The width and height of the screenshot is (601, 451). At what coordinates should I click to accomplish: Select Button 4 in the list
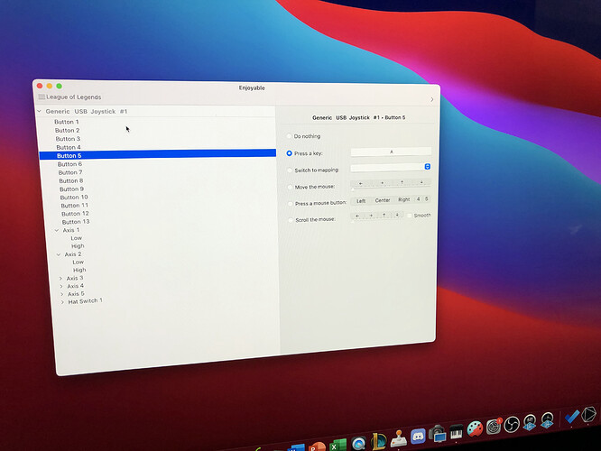tap(69, 147)
